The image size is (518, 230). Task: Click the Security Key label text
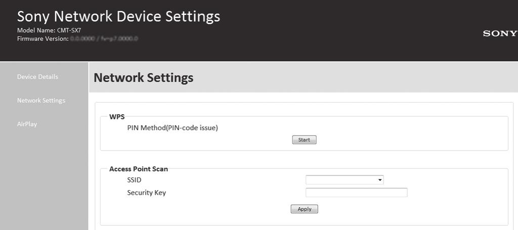146,193
